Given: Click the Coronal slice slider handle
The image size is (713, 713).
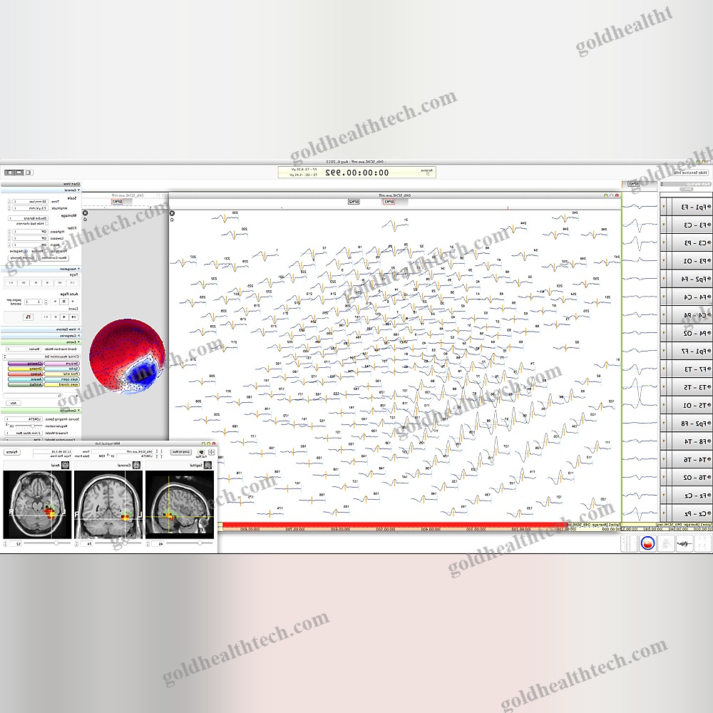Looking at the screenshot, I should click(125, 543).
